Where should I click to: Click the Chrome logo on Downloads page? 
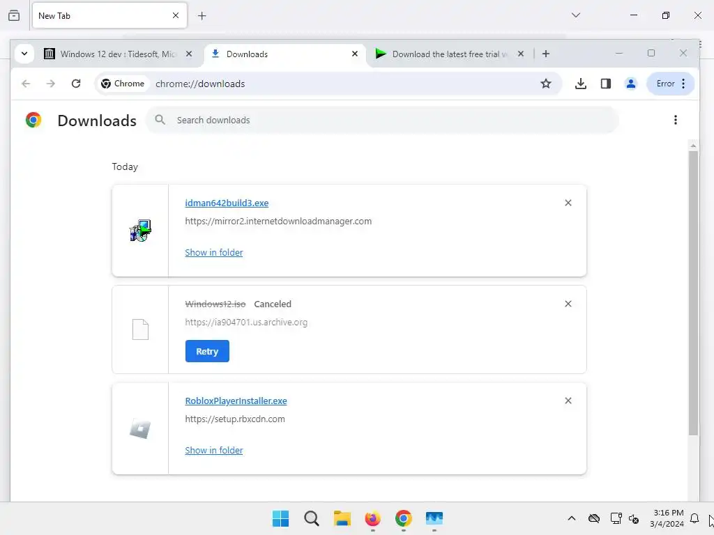tap(33, 120)
